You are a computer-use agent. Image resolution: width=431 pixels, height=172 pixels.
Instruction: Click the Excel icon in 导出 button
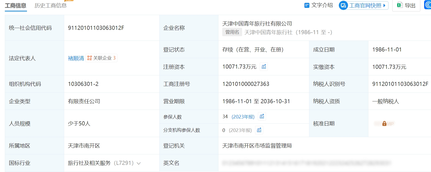[x=400, y=5]
